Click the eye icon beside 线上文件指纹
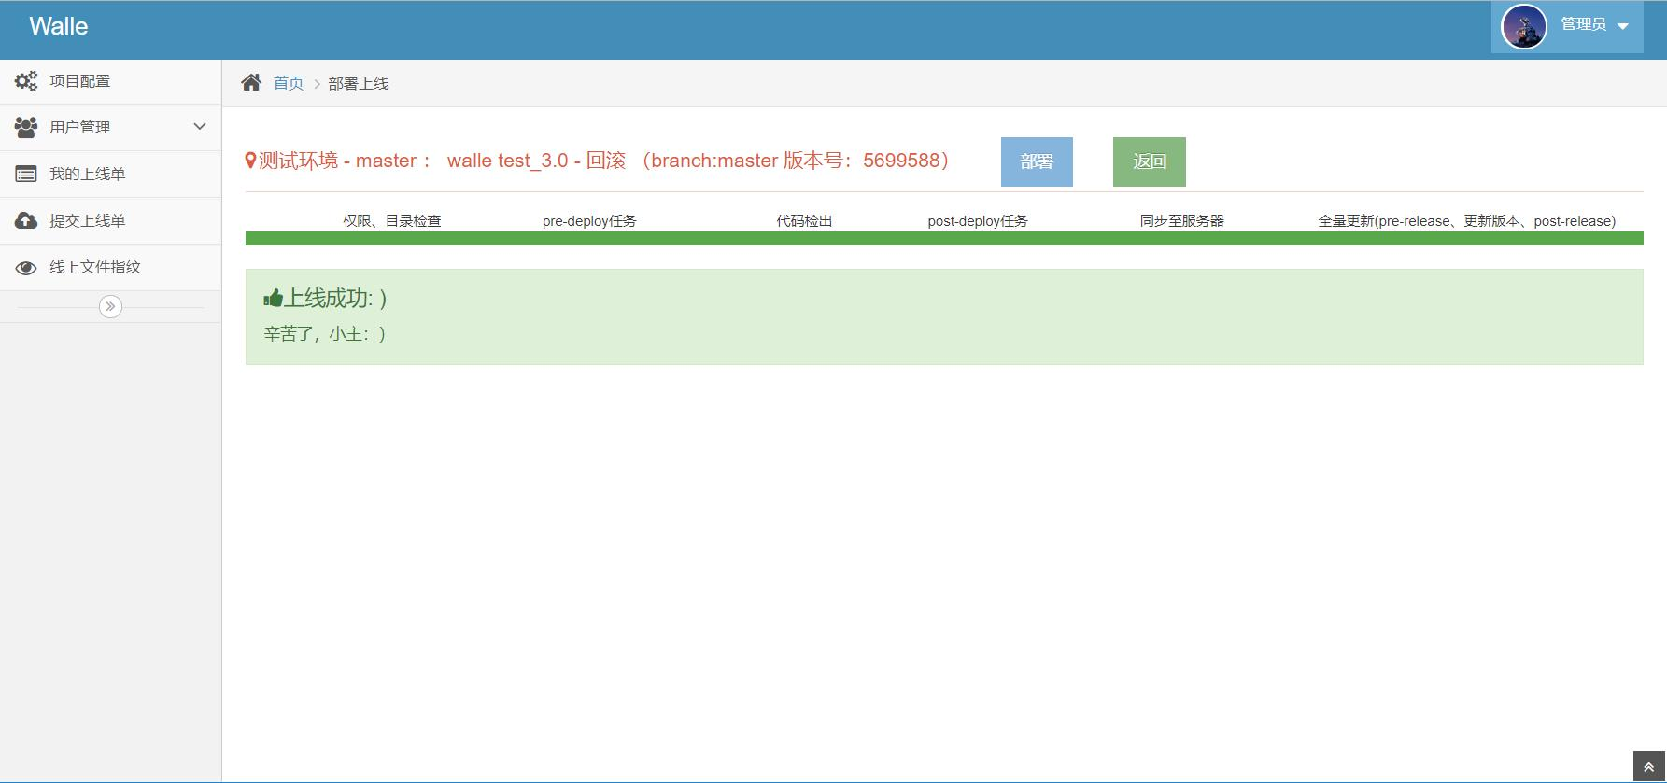This screenshot has height=783, width=1667. (26, 268)
